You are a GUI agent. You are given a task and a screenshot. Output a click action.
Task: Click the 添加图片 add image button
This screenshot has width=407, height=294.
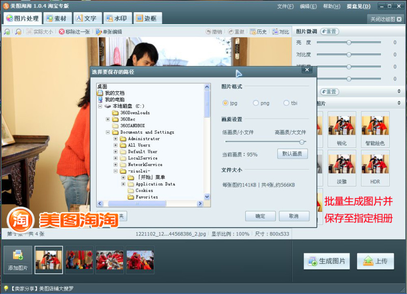[18, 260]
